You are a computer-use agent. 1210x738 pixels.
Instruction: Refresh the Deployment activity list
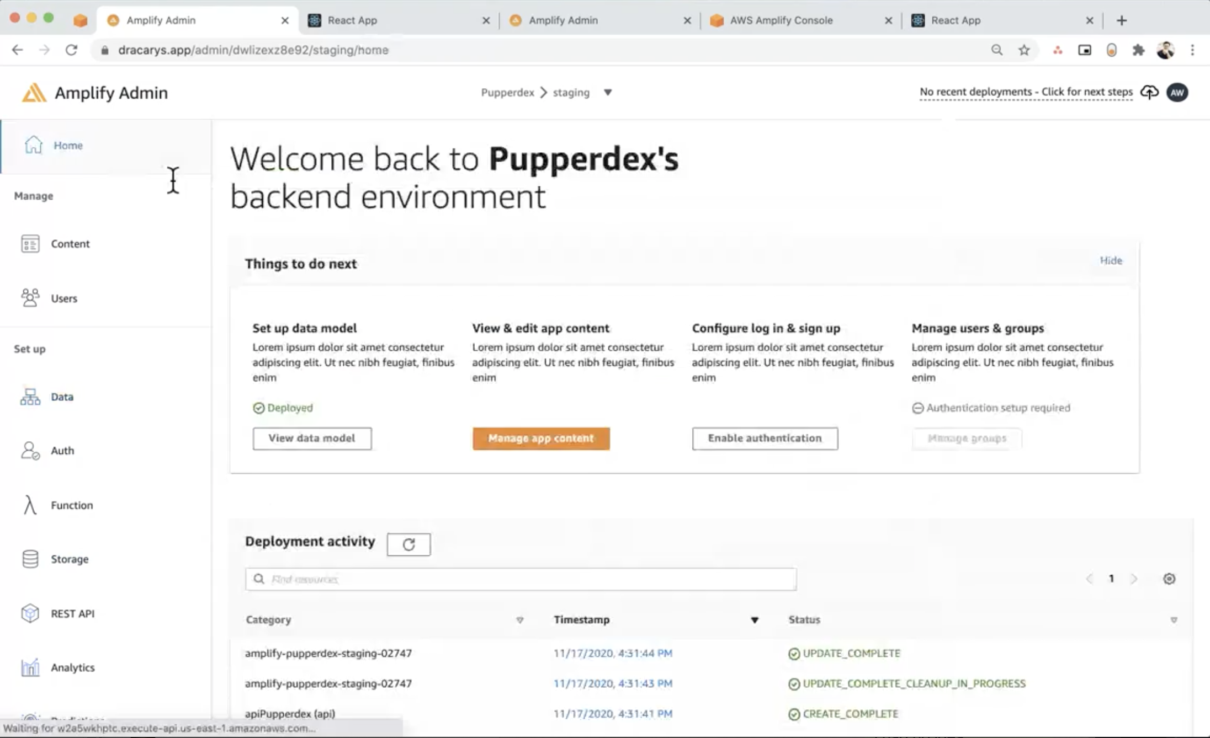(x=408, y=544)
